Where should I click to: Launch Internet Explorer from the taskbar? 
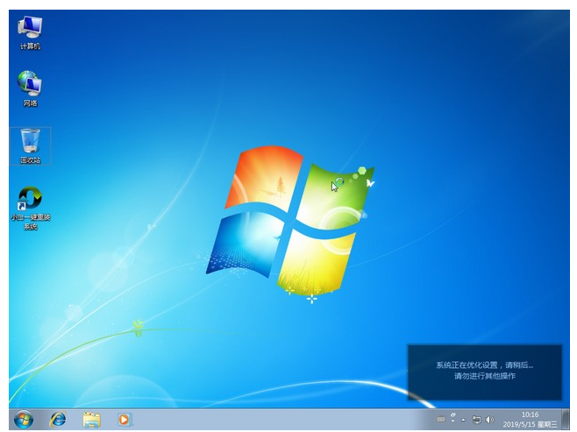coord(58,420)
